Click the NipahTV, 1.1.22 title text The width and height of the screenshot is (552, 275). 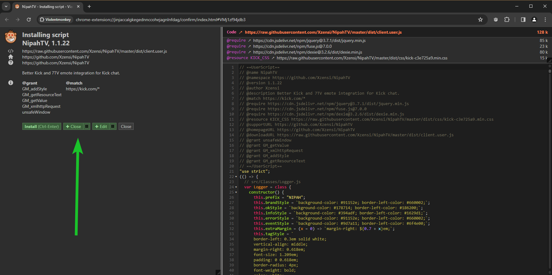pyautogui.click(x=46, y=43)
